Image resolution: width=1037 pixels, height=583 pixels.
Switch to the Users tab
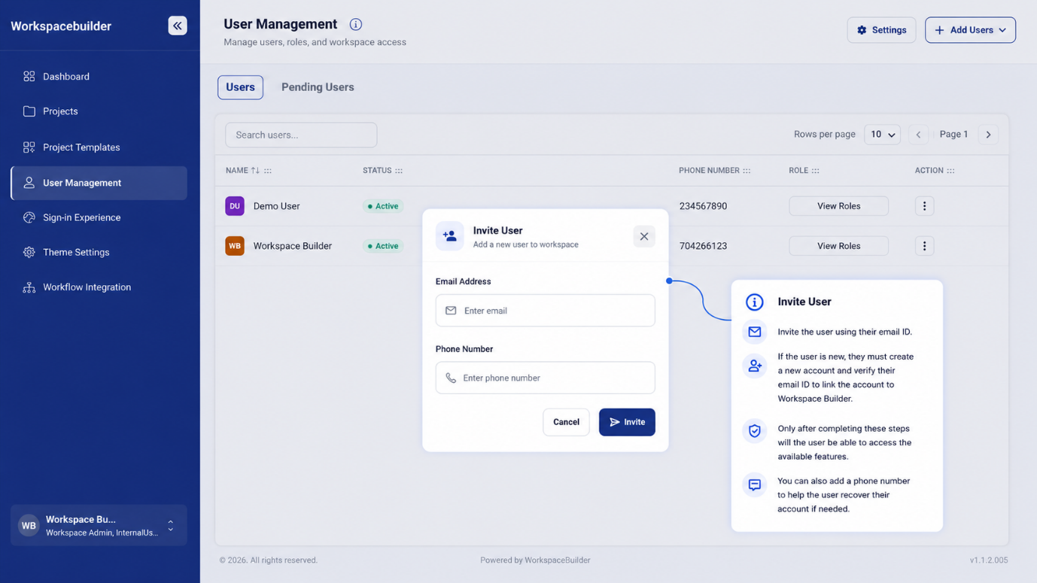point(241,87)
